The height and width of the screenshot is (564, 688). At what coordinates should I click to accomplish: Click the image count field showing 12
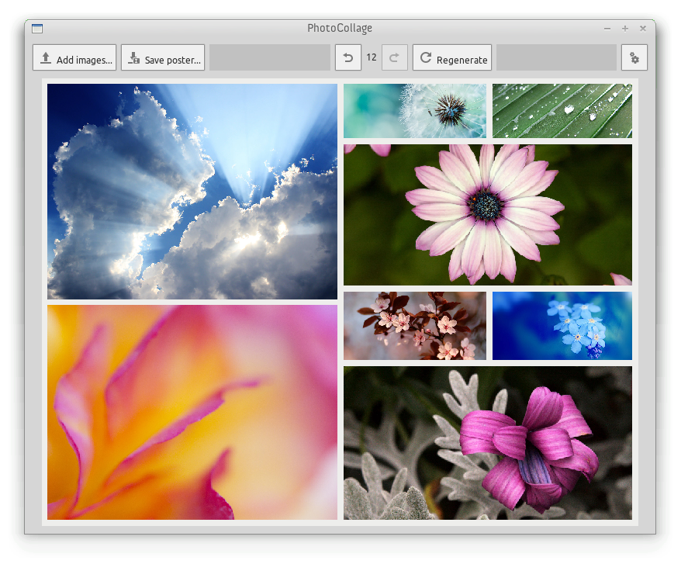click(372, 57)
